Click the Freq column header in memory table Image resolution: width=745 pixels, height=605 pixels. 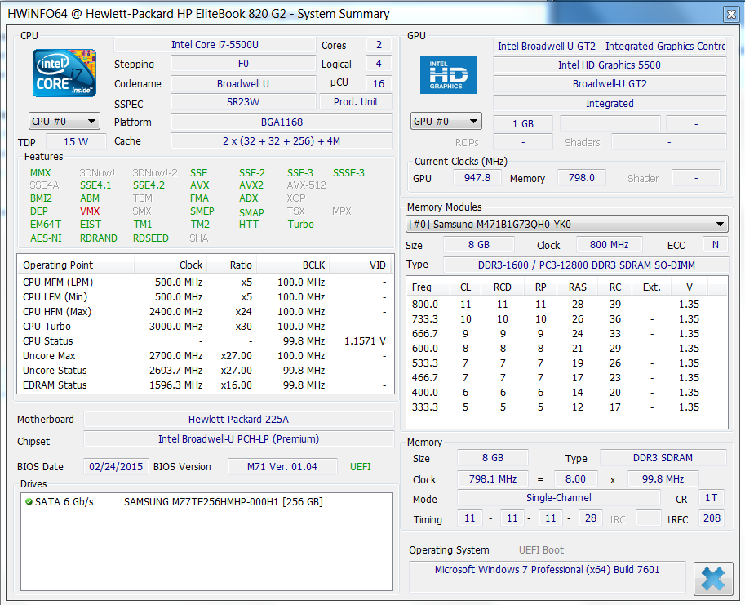tap(428, 287)
